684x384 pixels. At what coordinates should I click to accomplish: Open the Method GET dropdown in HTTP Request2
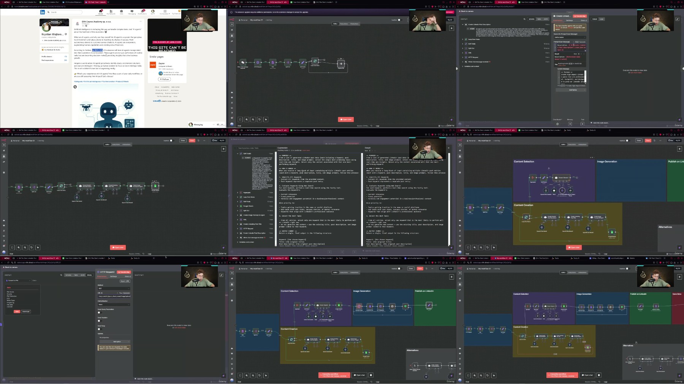(x=114, y=288)
